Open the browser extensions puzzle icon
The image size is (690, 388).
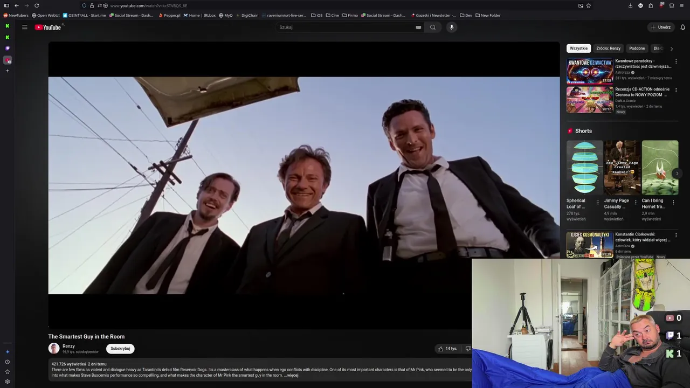pyautogui.click(x=651, y=5)
